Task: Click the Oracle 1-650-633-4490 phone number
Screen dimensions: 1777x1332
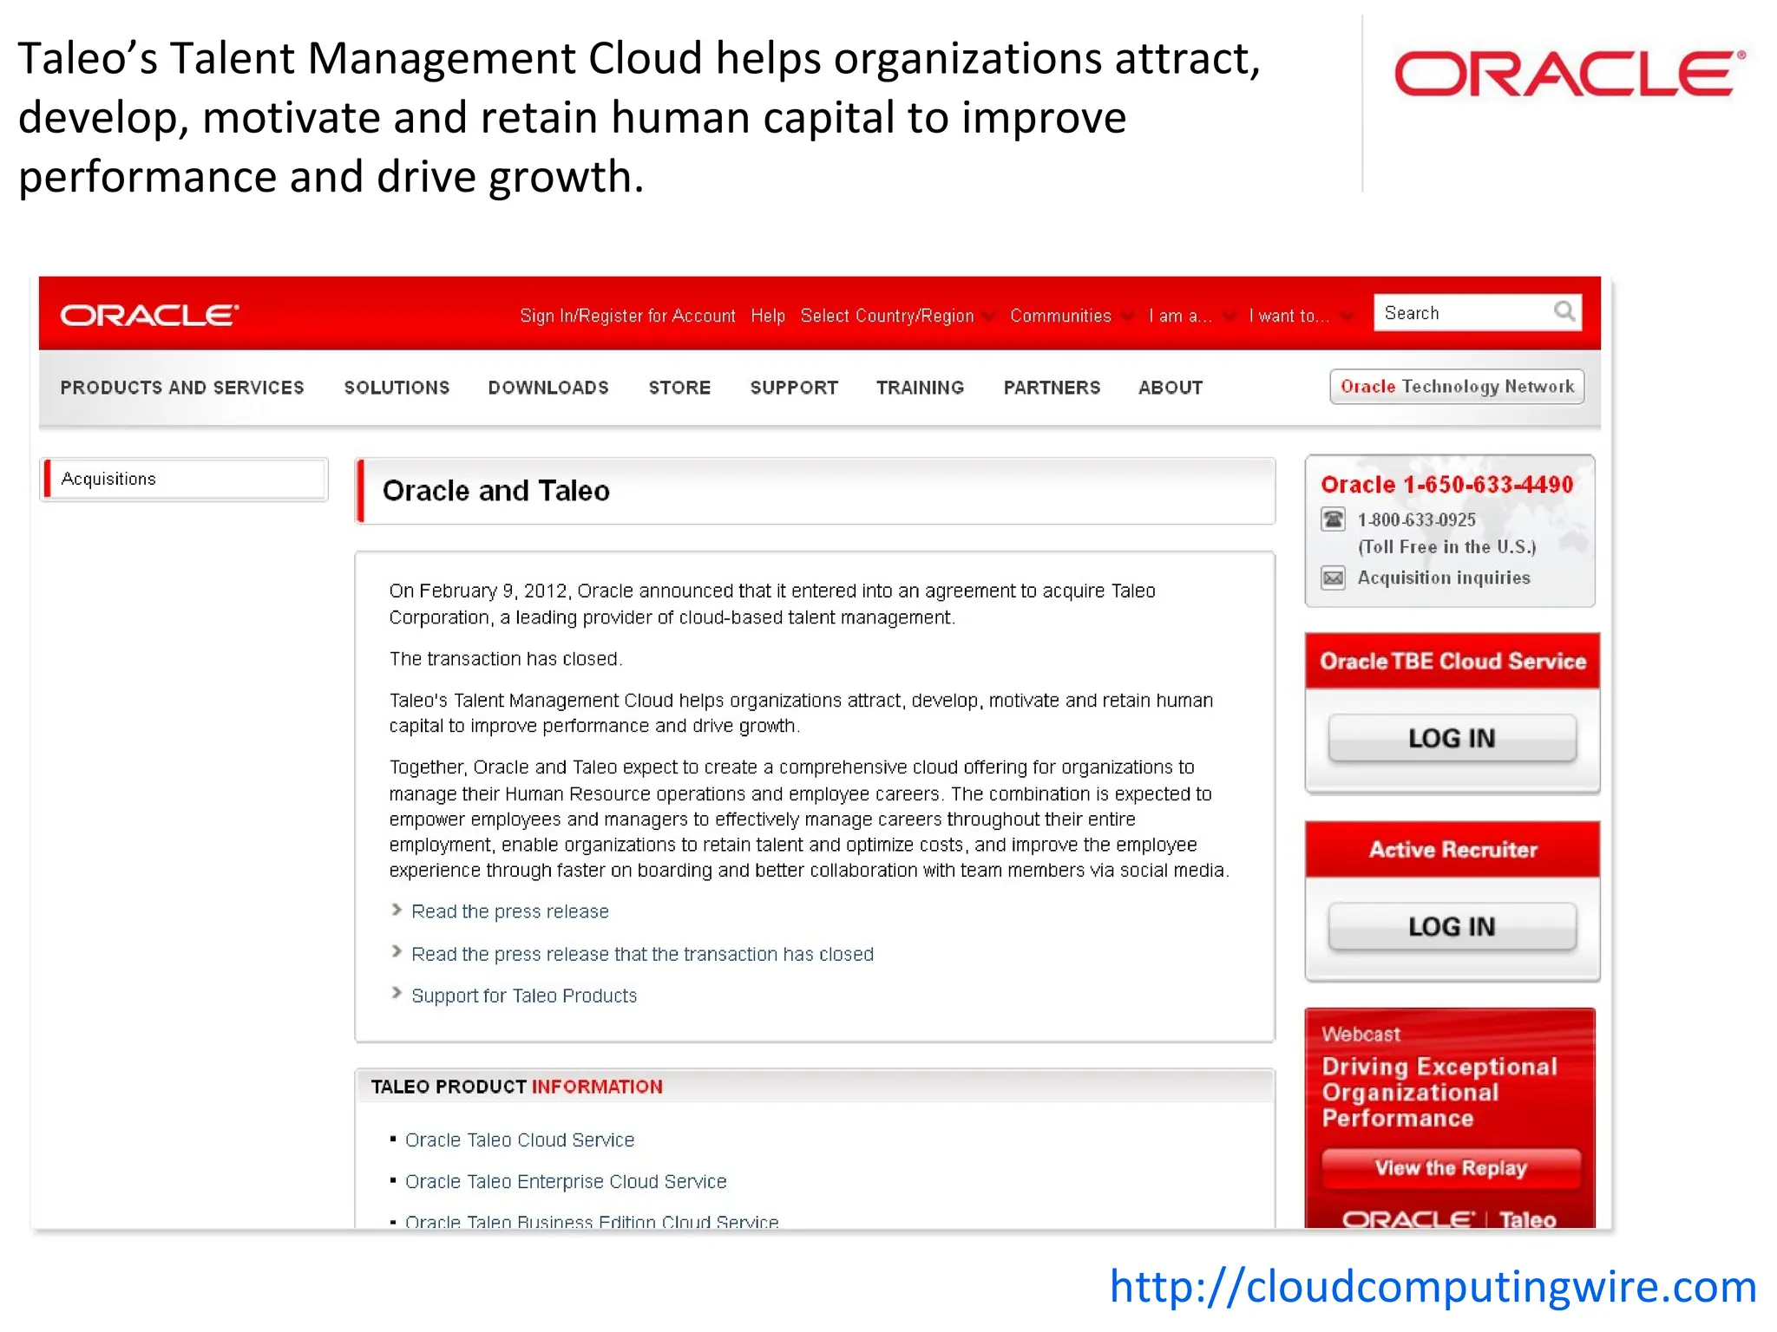Action: pos(1446,484)
